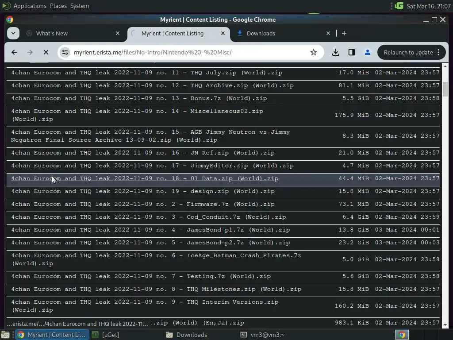The width and height of the screenshot is (453, 340).
Task: Go back using the browser back arrow
Action: 14,52
